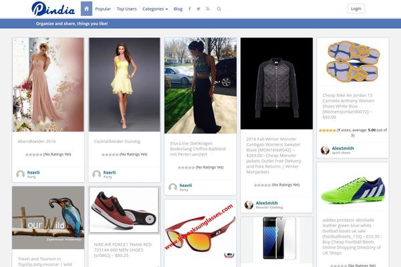The height and width of the screenshot is (267, 401).
Task: Open the pink evening dress thumbnail
Action: pos(48,85)
